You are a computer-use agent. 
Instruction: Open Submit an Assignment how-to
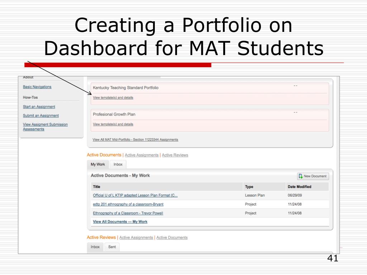point(41,116)
